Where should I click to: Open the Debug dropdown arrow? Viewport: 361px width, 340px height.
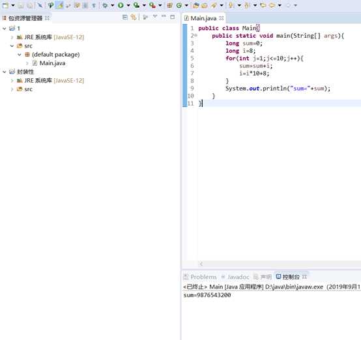point(112,5)
